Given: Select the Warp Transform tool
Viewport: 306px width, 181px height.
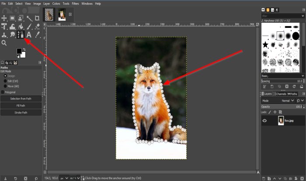Looking at the screenshot, I should pyautogui.click(x=12, y=27).
